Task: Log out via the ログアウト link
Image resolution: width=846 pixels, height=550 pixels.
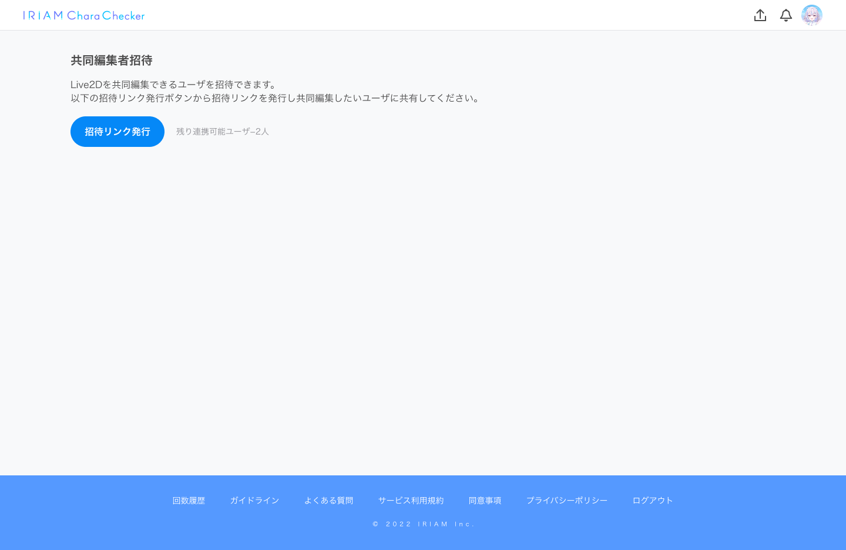Action: coord(652,500)
